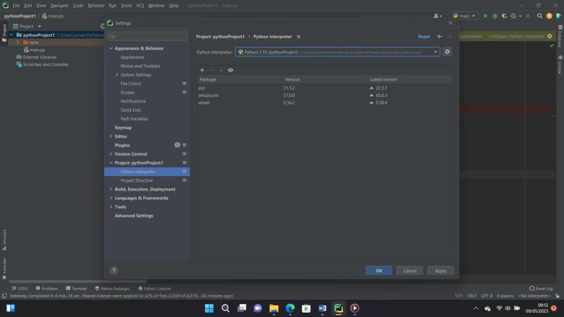564x317 pixels.
Task: Click the Run 'main' green play icon
Action: click(486, 16)
